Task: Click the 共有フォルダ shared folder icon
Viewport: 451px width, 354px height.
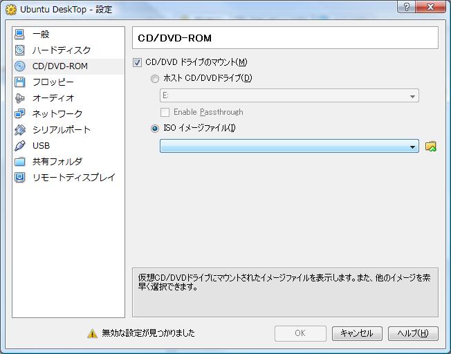Action: pos(19,162)
